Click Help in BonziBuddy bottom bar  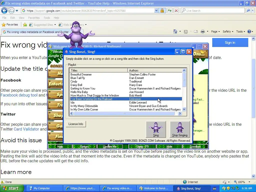(x=60, y=146)
